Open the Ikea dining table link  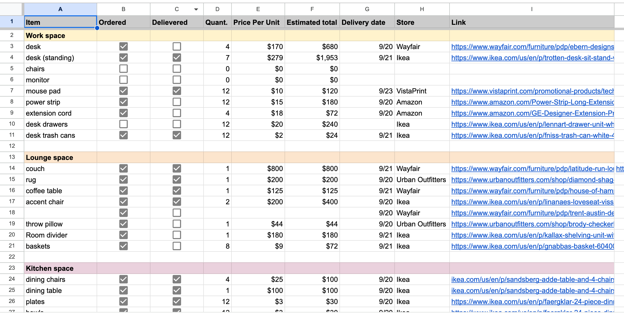(x=532, y=291)
